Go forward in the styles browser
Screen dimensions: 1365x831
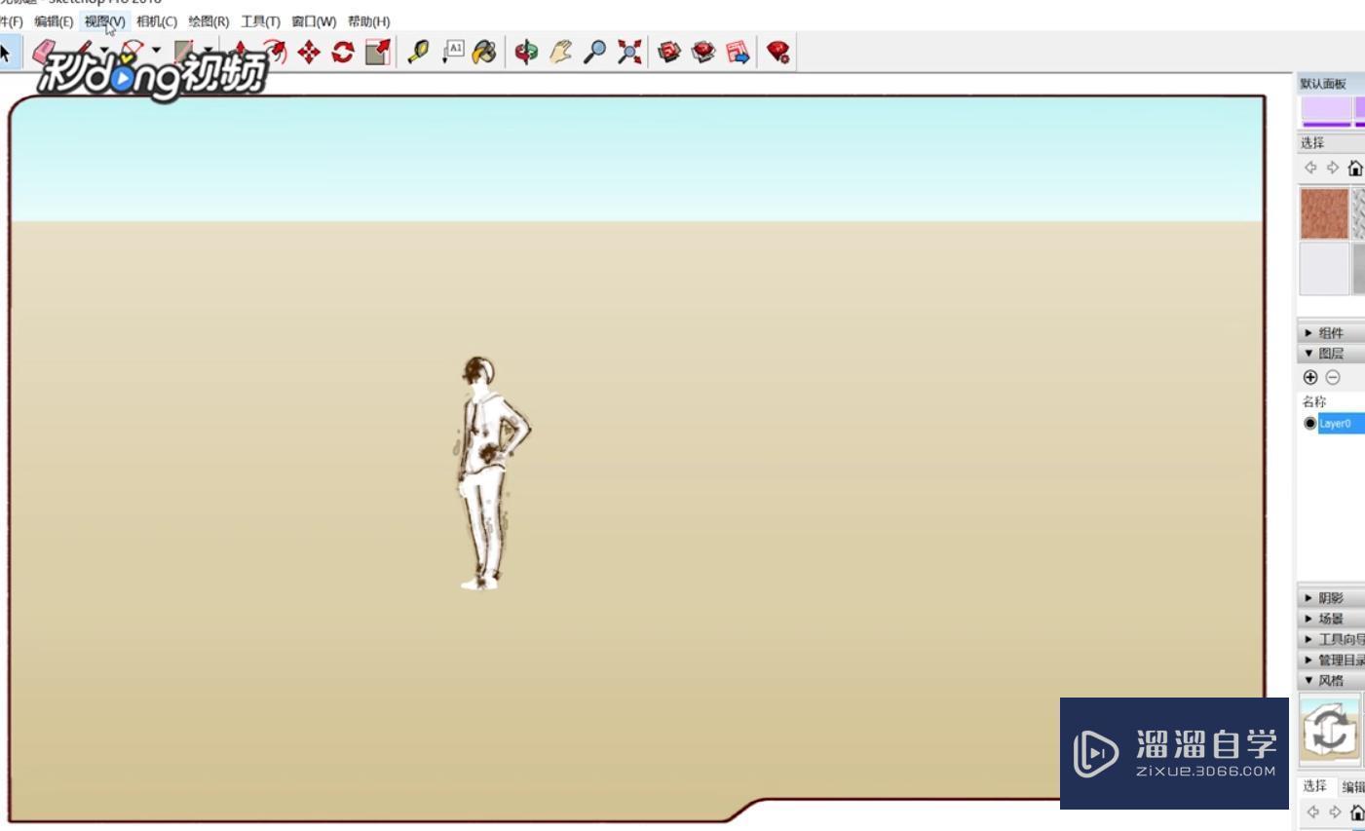point(1335,812)
